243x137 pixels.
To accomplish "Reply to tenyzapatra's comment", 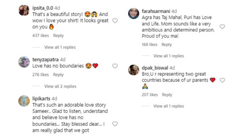I will pyautogui.click(x=58, y=75).
